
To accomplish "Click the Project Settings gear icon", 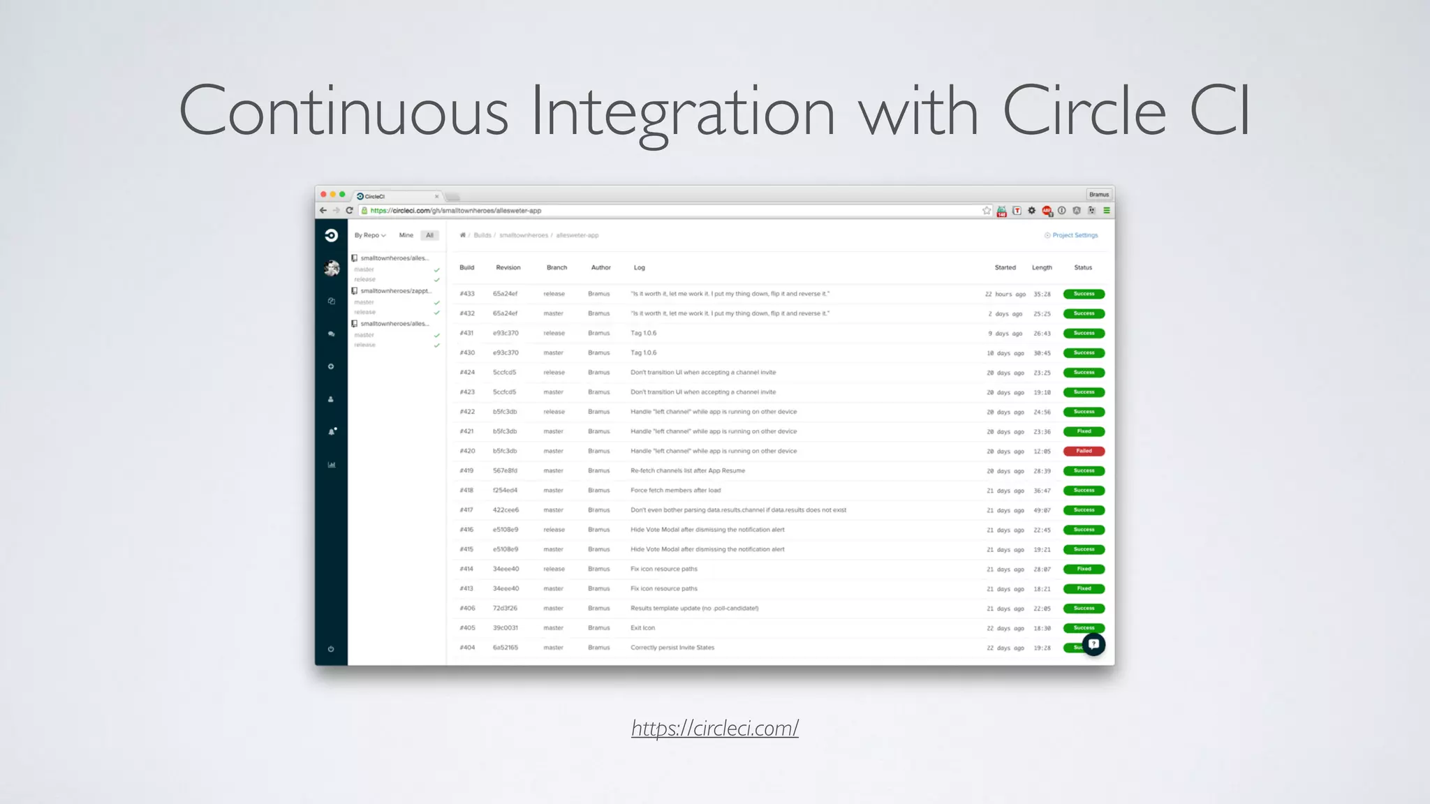I will pyautogui.click(x=1047, y=235).
